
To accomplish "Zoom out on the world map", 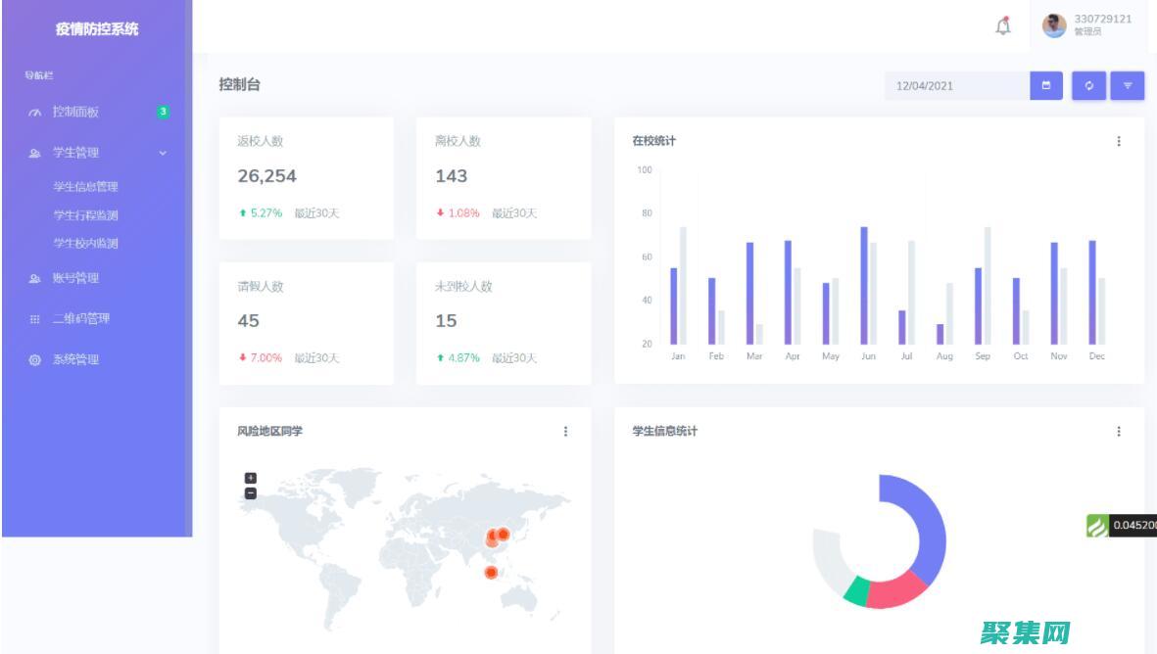I will tap(250, 492).
